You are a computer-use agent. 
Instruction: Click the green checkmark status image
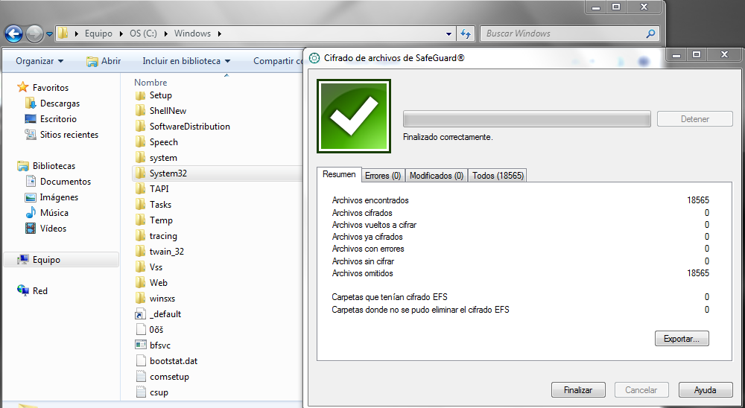pyautogui.click(x=354, y=116)
